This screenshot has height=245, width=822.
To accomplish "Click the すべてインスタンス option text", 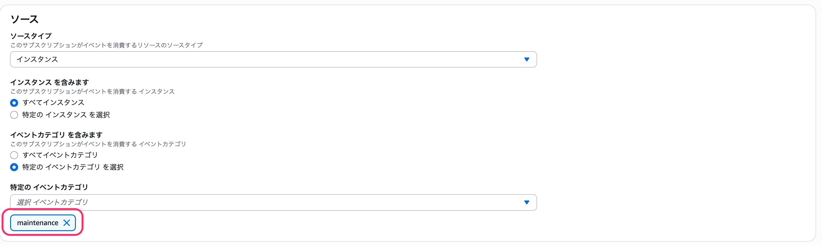I will 53,103.
